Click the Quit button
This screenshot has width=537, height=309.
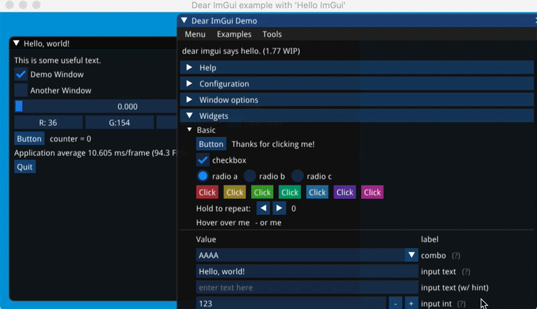pos(25,167)
